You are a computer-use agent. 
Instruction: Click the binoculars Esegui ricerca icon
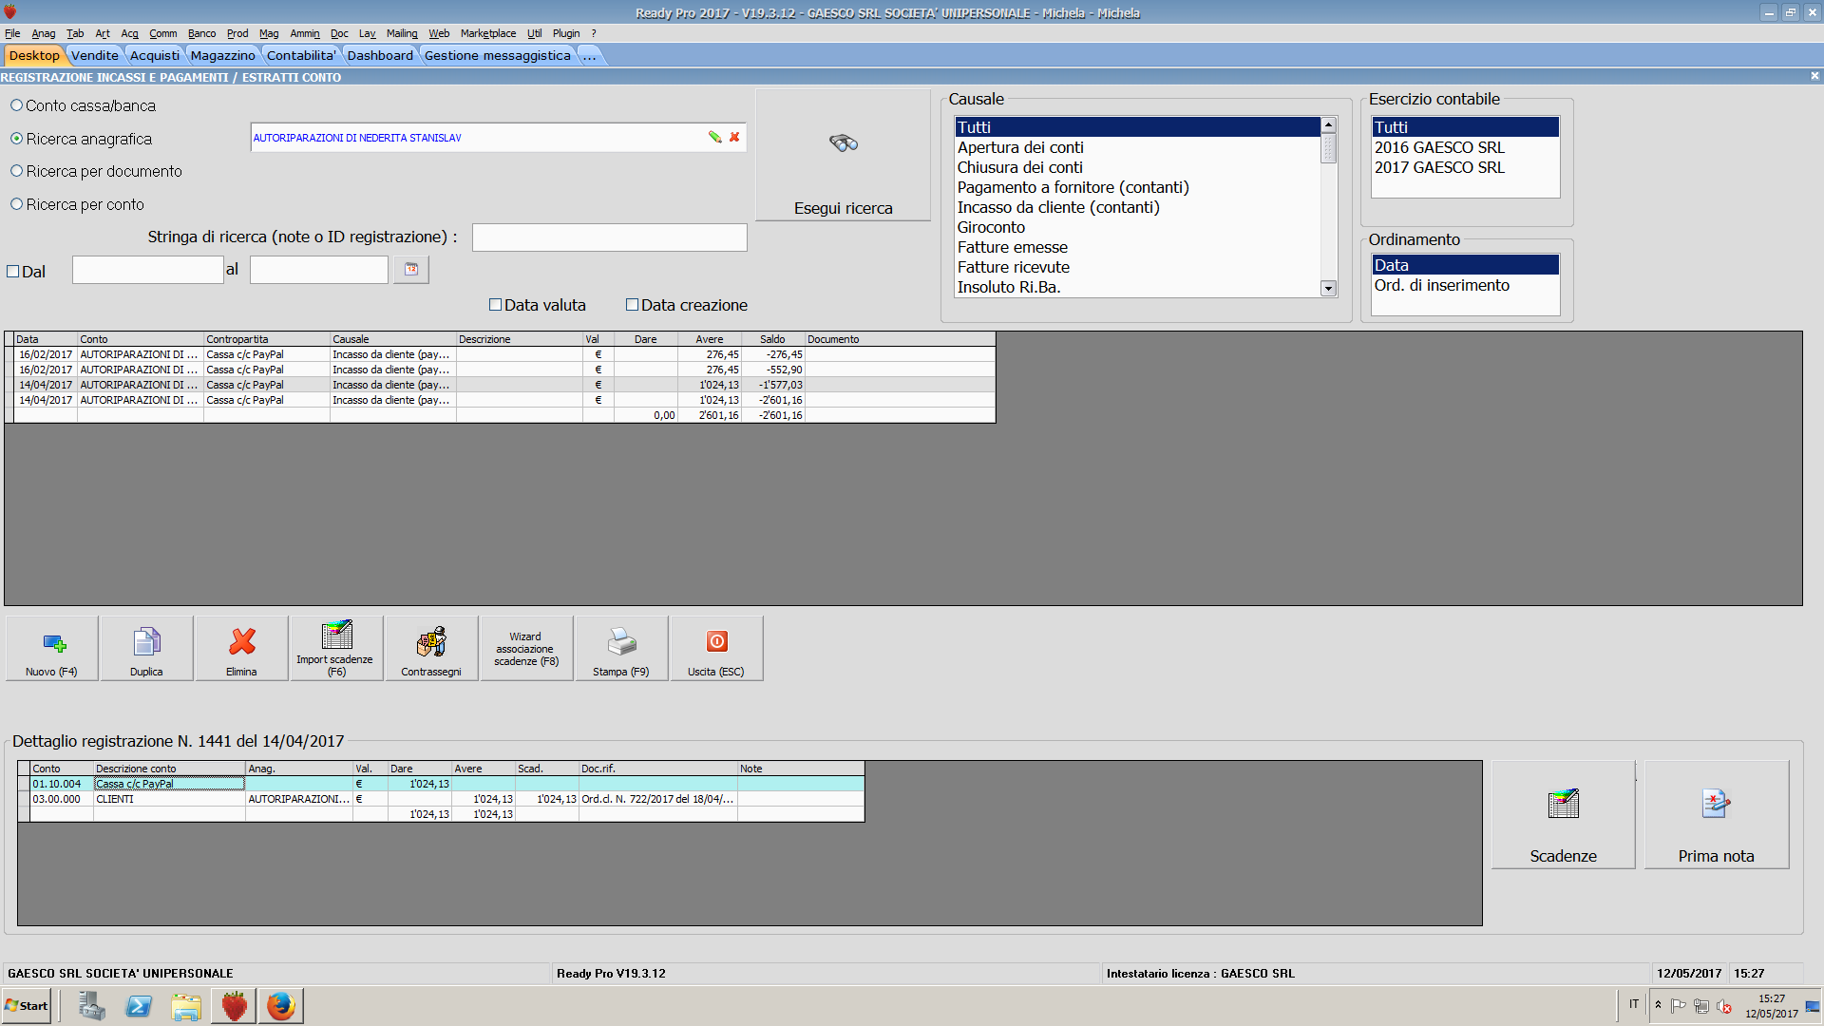coord(843,143)
